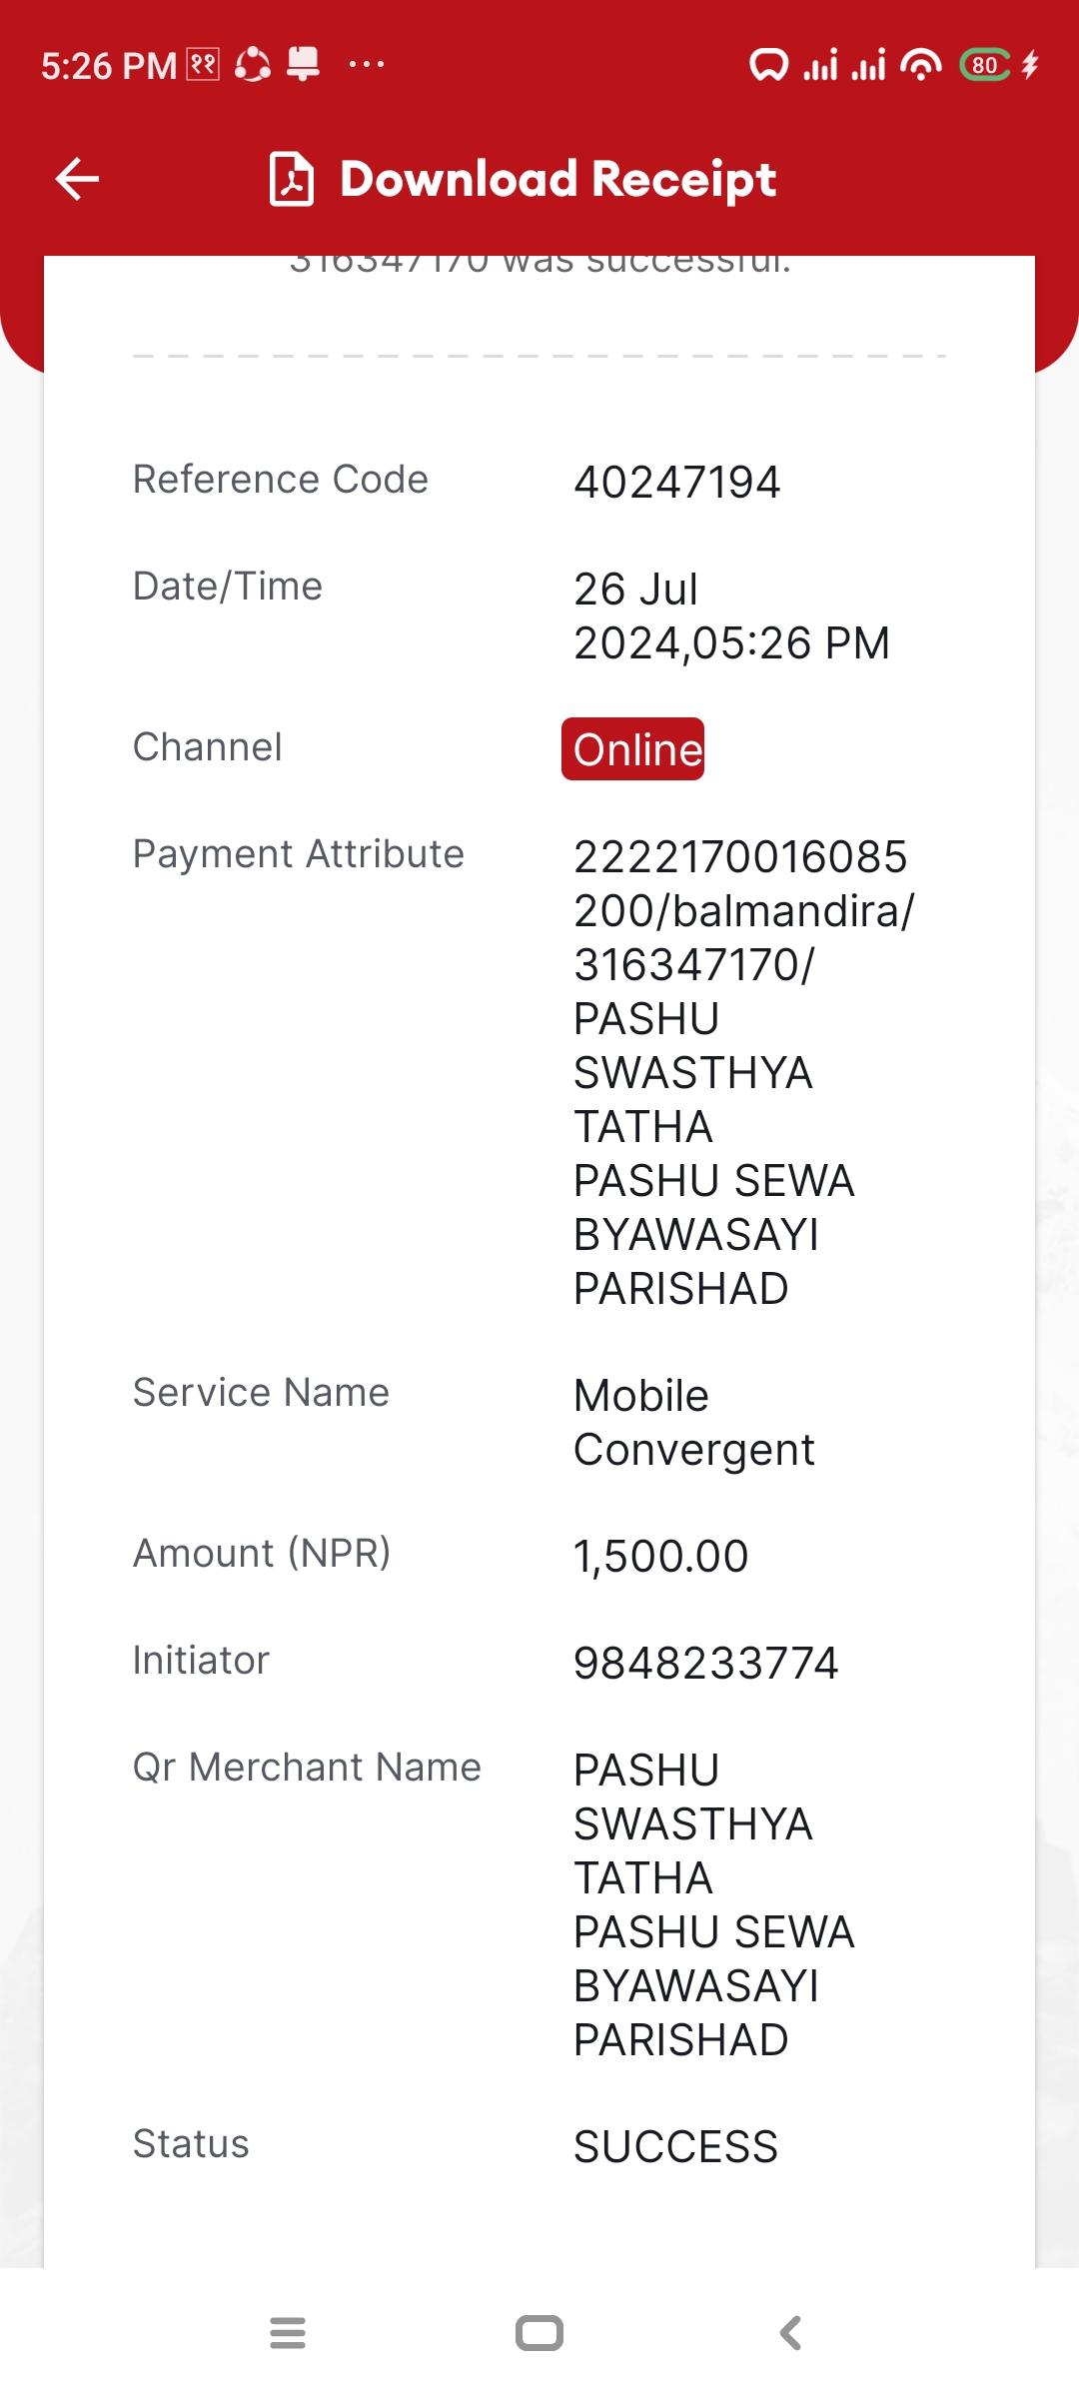Tap the clock time in status bar

coord(109,66)
